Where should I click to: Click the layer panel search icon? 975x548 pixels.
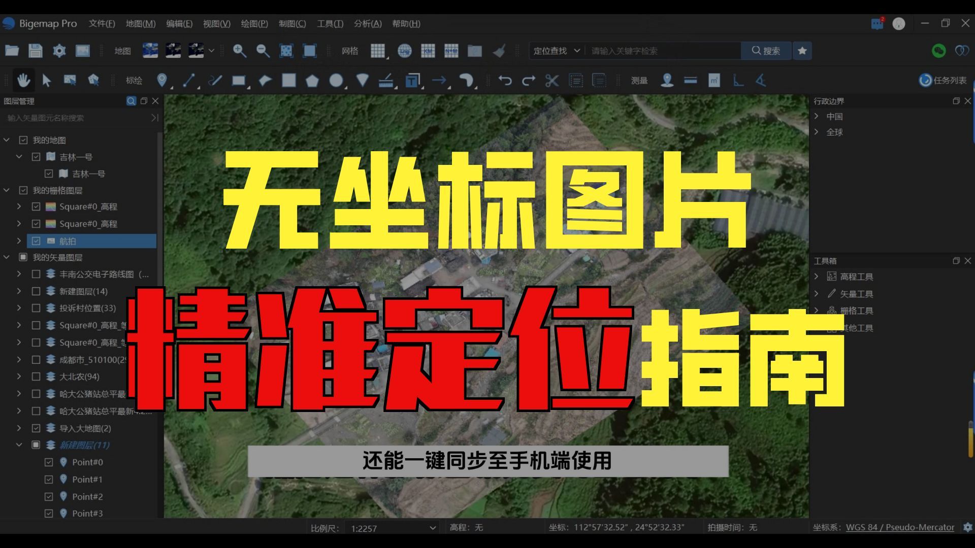pyautogui.click(x=131, y=101)
